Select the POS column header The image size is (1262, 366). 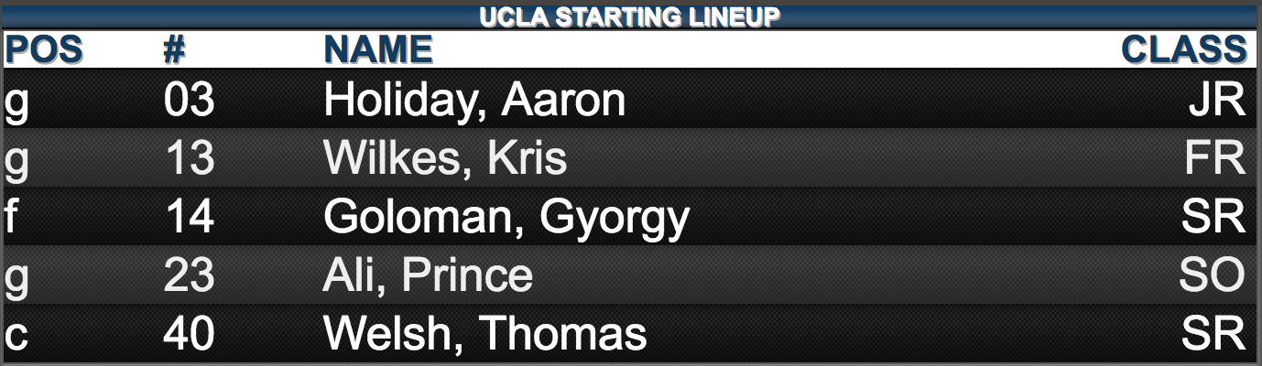(44, 50)
